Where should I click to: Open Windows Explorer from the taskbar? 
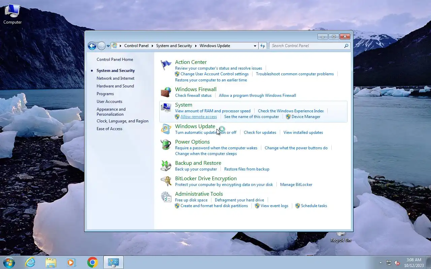click(51, 262)
